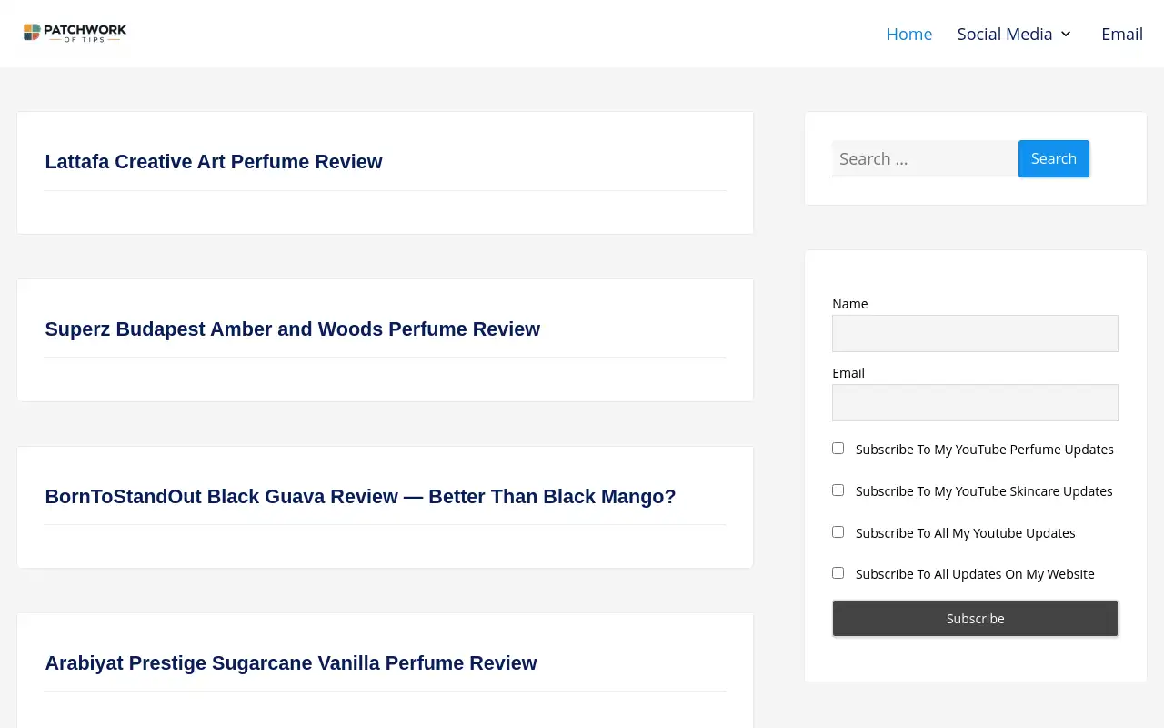Open Arabiyat Prestige Sugarcane Vanilla review
Viewport: 1164px width, 728px height.
291,663
